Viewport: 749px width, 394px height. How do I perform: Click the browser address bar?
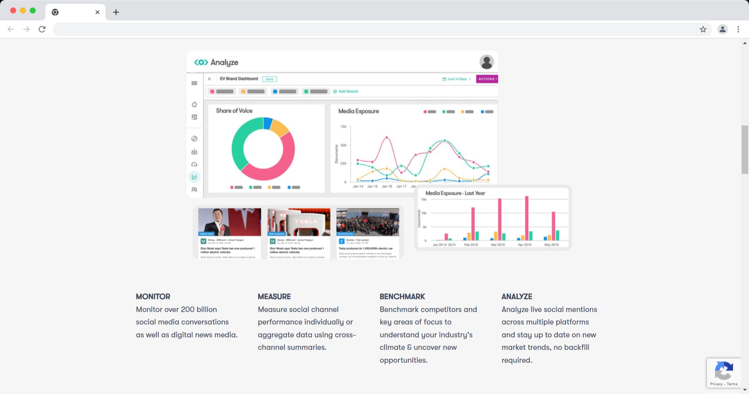click(x=374, y=29)
